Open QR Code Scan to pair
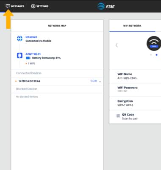The width and height of the screenshot is (161, 170). pyautogui.click(x=130, y=116)
